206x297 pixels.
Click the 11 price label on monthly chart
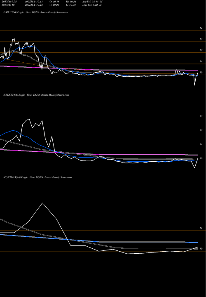click(201, 228)
